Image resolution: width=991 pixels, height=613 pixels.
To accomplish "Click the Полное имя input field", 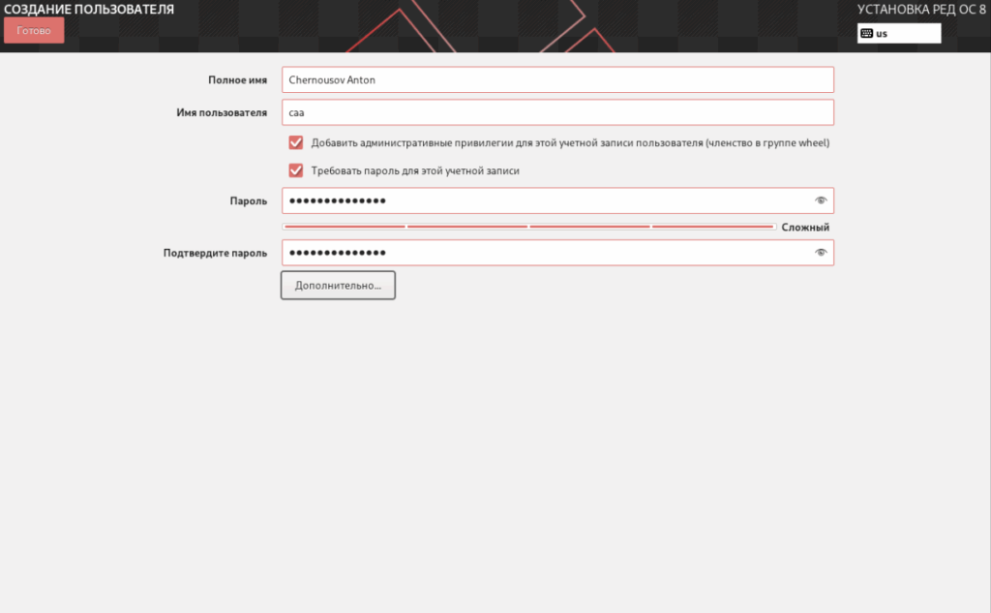I will [x=557, y=79].
